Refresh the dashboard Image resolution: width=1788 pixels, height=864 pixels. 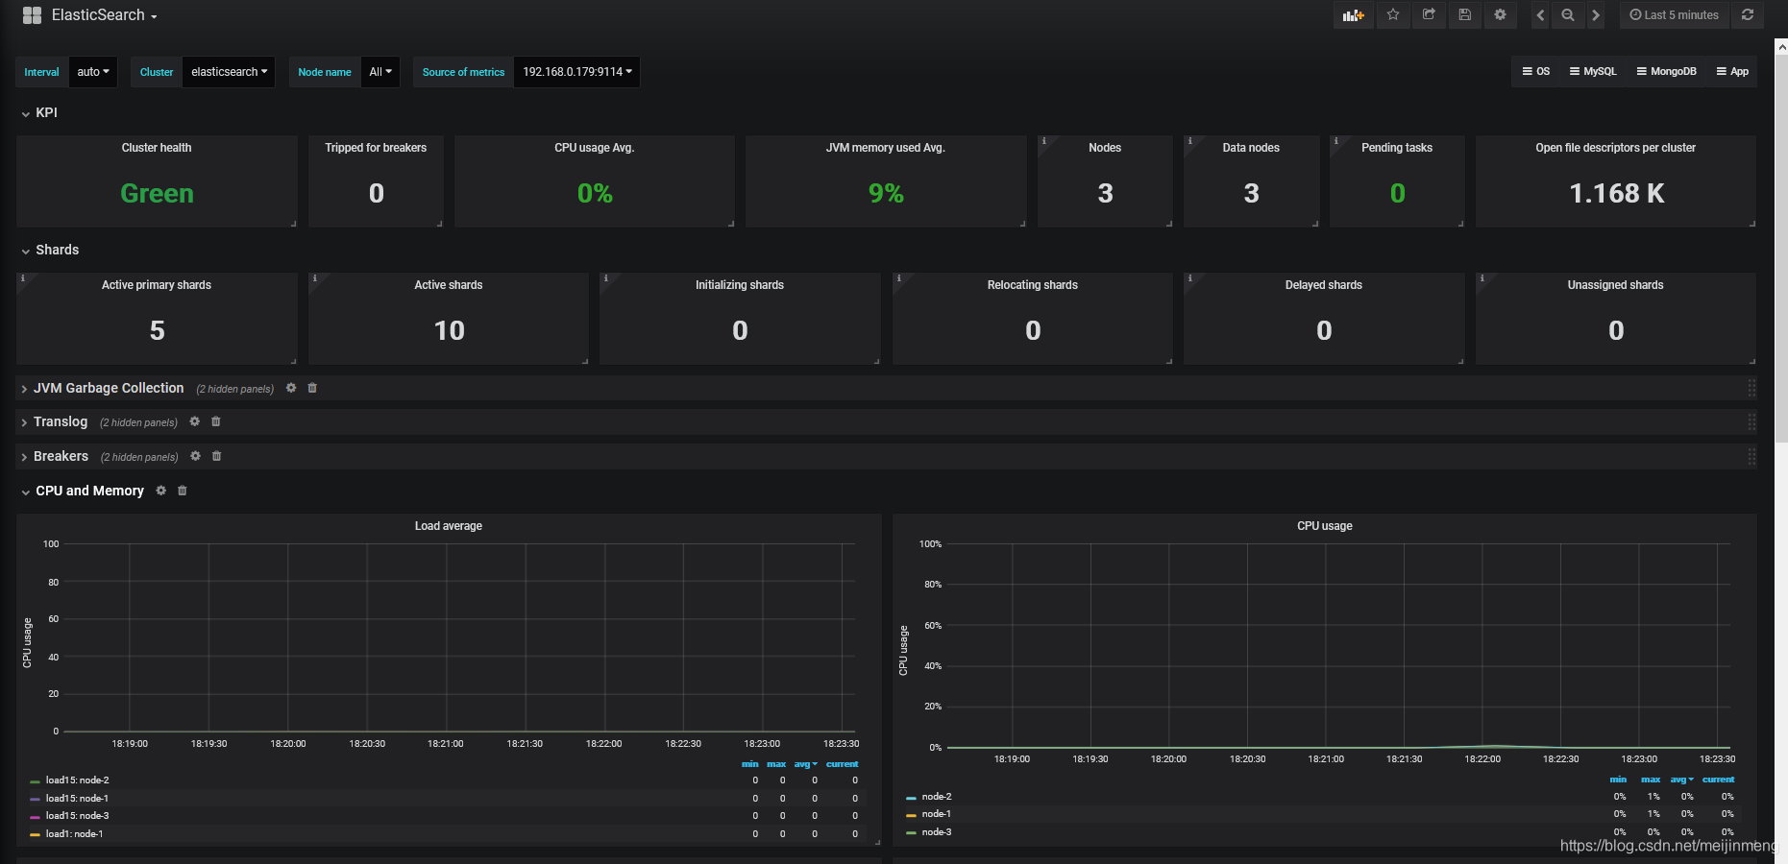[1748, 15]
